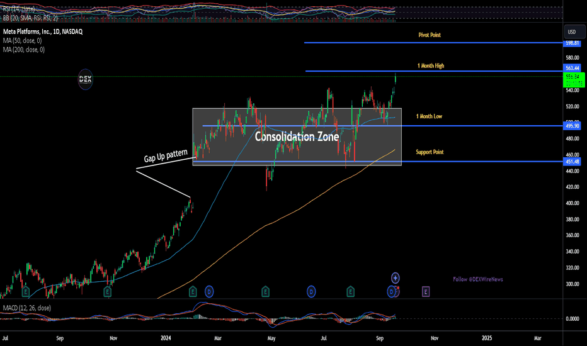Click the May label on time axis
Screen dimensions: 587x346
(271, 338)
